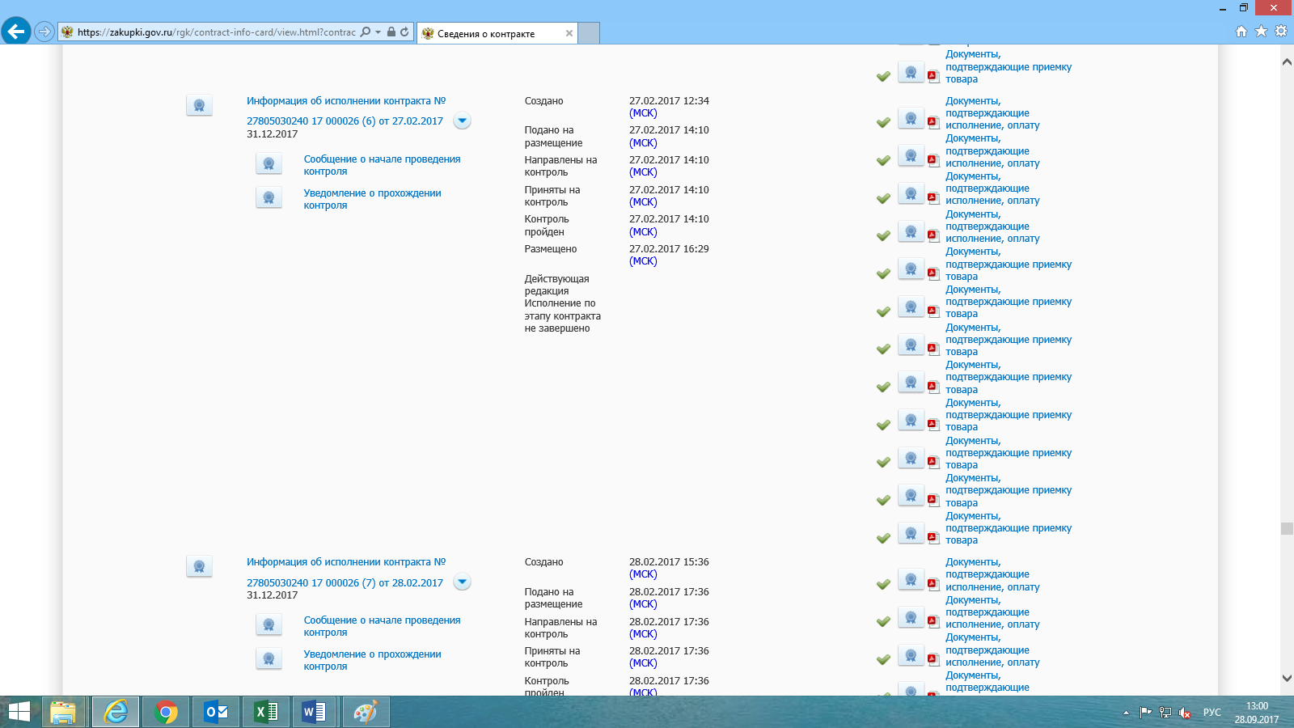This screenshot has width=1294, height=728.
Task: Click the signature icon beside contract record (7)
Action: [x=199, y=567]
